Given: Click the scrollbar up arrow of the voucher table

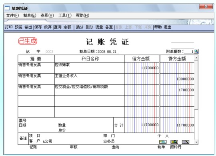Looking at the screenshot, I should tap(196, 58).
